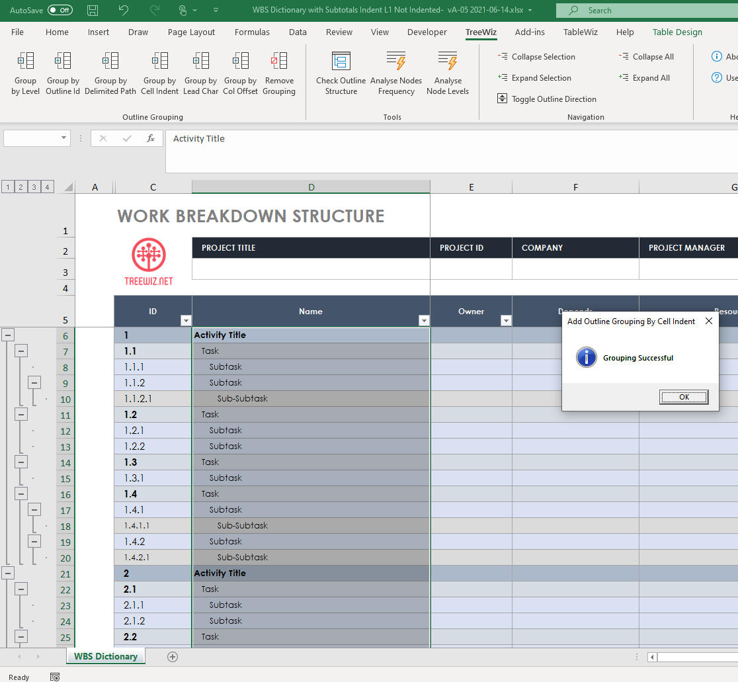Screen dimensions: 738x682
Task: Open the Formulas ribbon tab
Action: pyautogui.click(x=252, y=32)
